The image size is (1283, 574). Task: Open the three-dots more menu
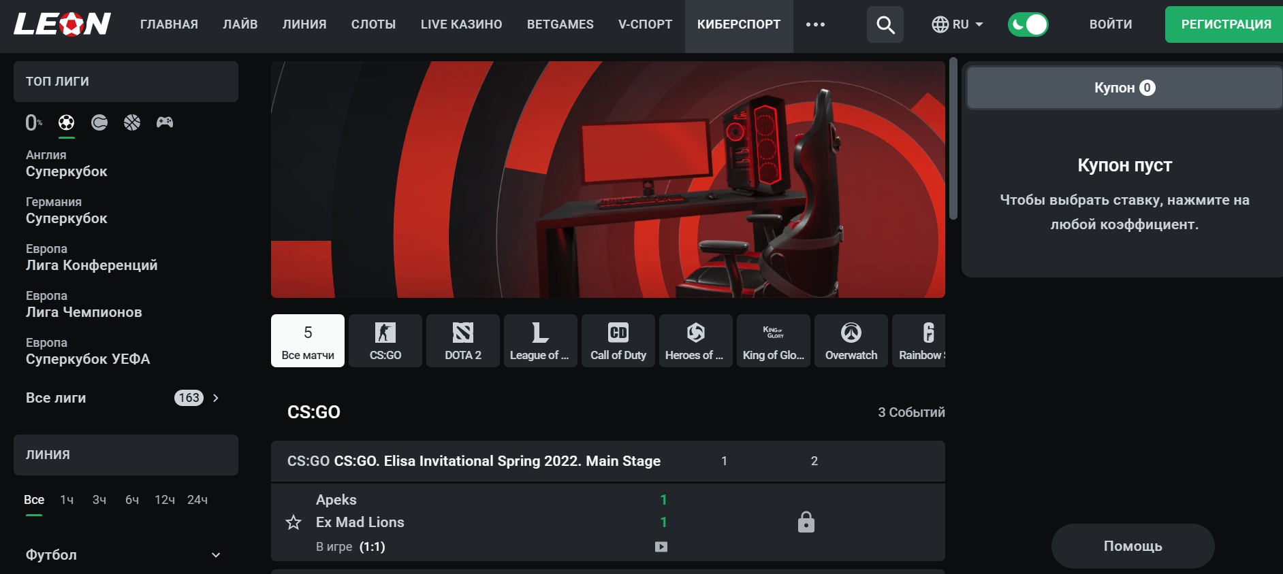point(815,25)
